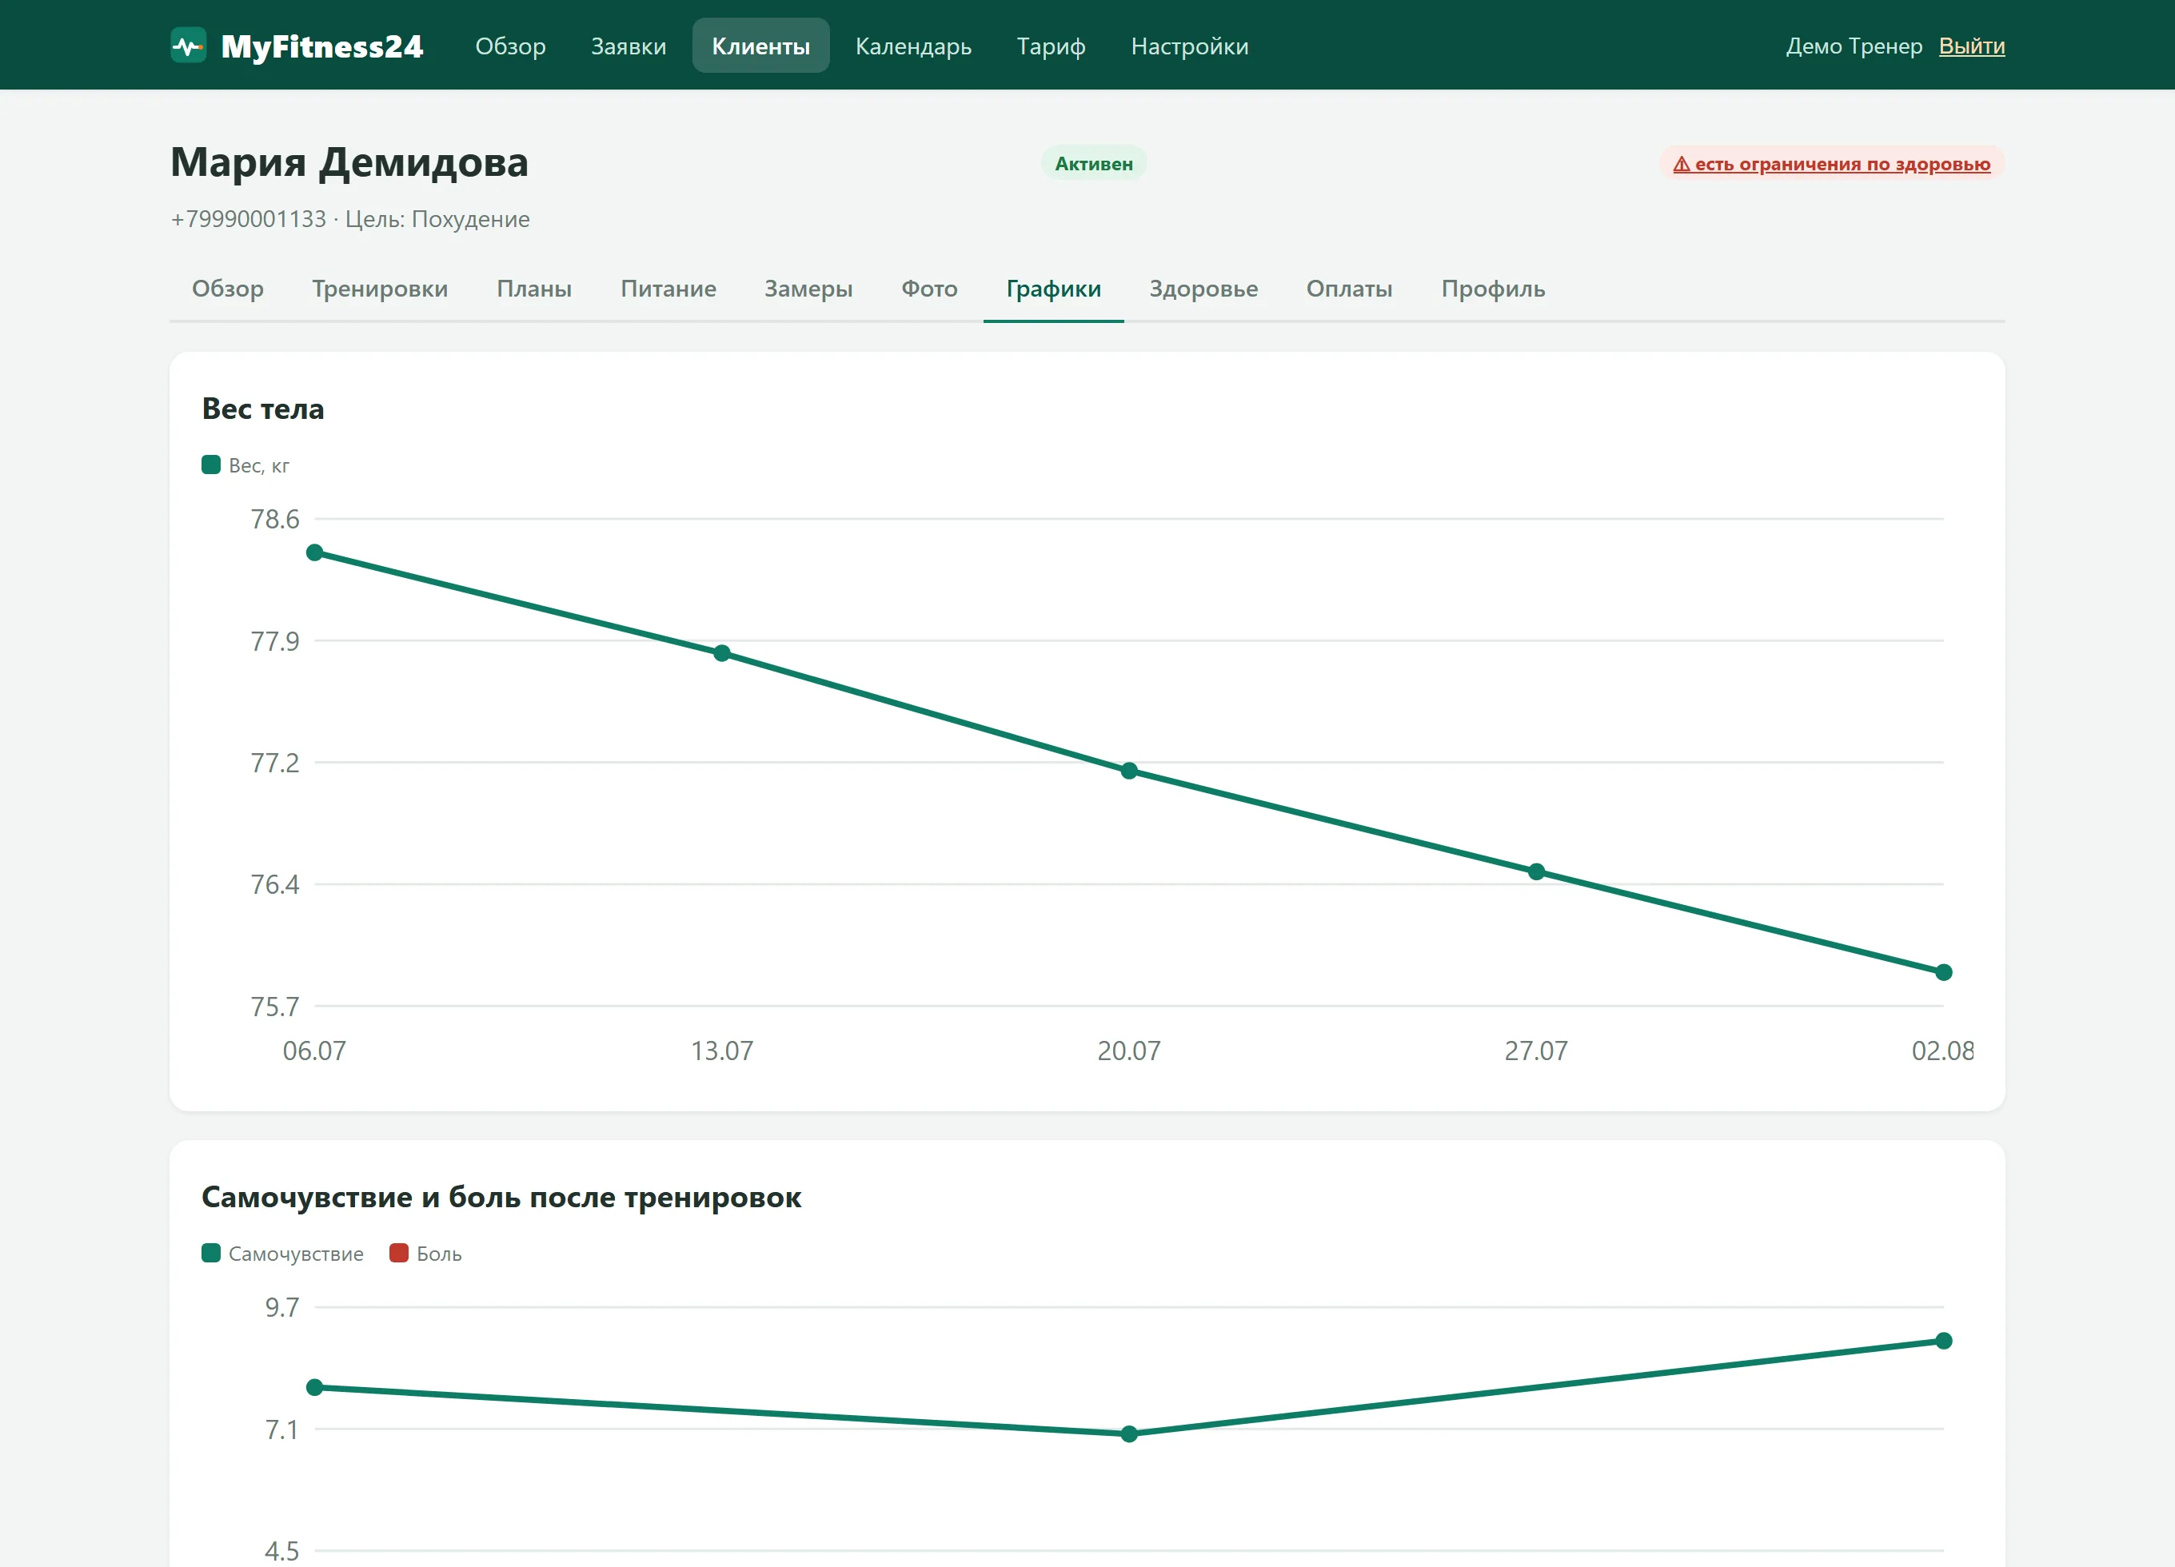Switch to the Тренировки tab

(x=380, y=289)
